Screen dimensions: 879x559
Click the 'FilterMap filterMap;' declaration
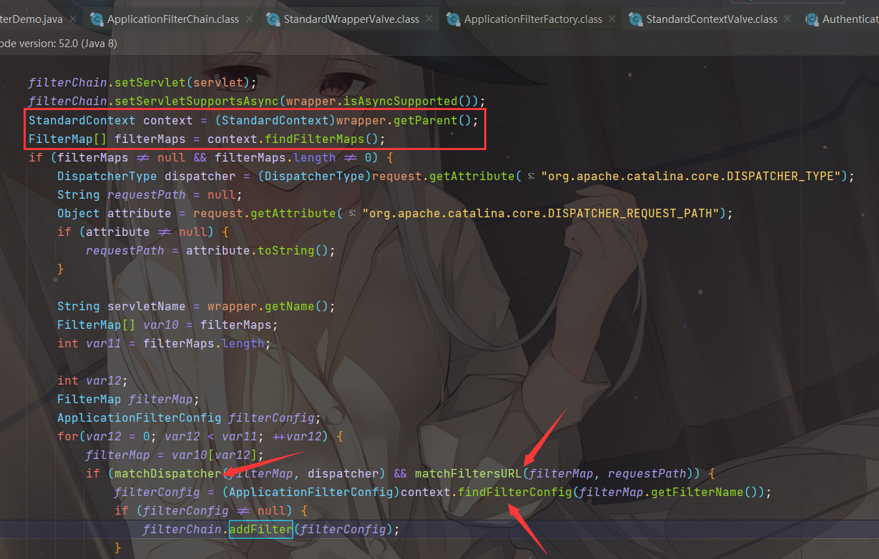[129, 399]
